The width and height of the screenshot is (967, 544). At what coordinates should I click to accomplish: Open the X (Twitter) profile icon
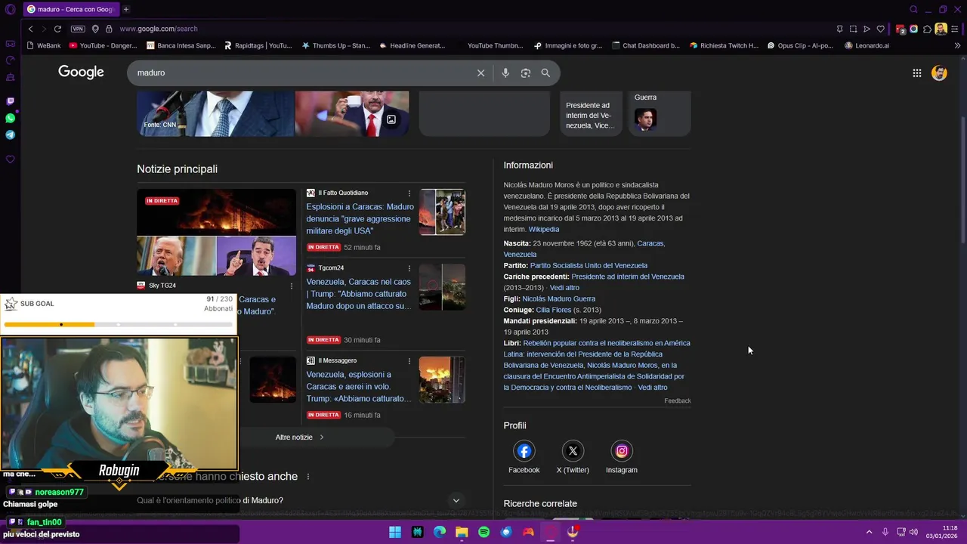573,451
